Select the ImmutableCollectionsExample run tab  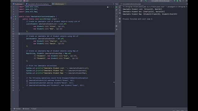pos(131,4)
